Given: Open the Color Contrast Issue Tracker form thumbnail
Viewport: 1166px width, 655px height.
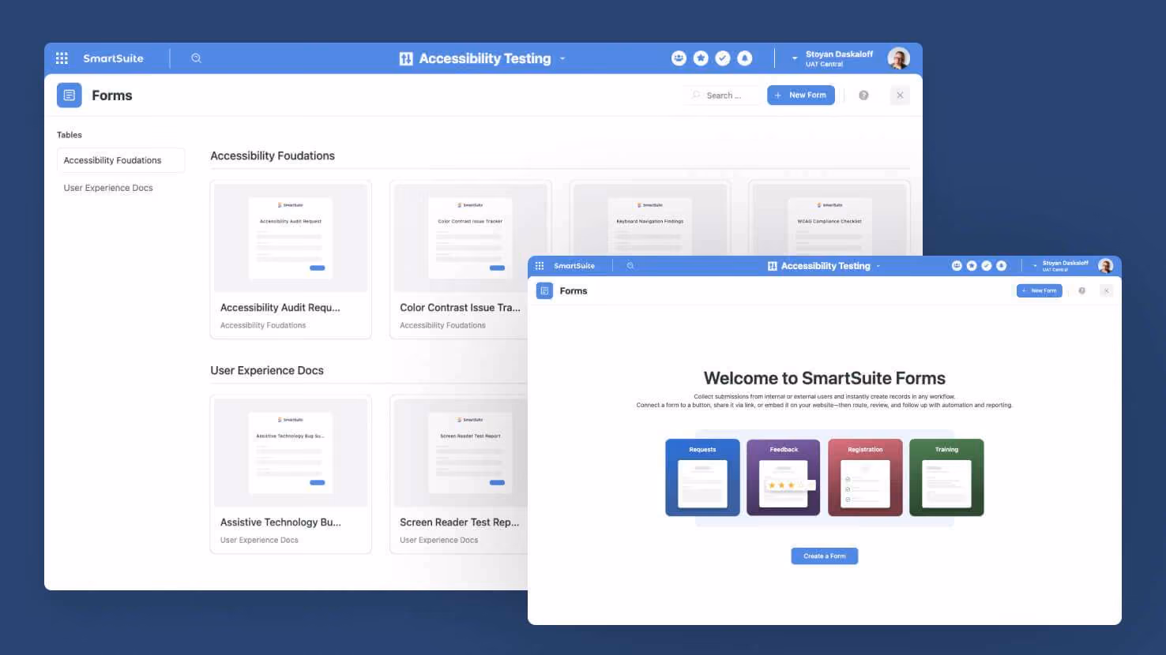Looking at the screenshot, I should pyautogui.click(x=471, y=238).
